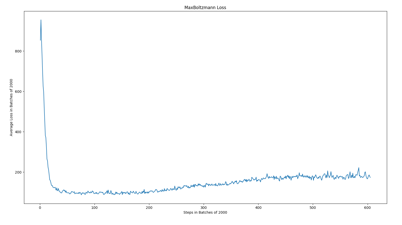Click x-axis tick label 0
Screen dimensions: 402x225
pyautogui.click(x=40, y=208)
